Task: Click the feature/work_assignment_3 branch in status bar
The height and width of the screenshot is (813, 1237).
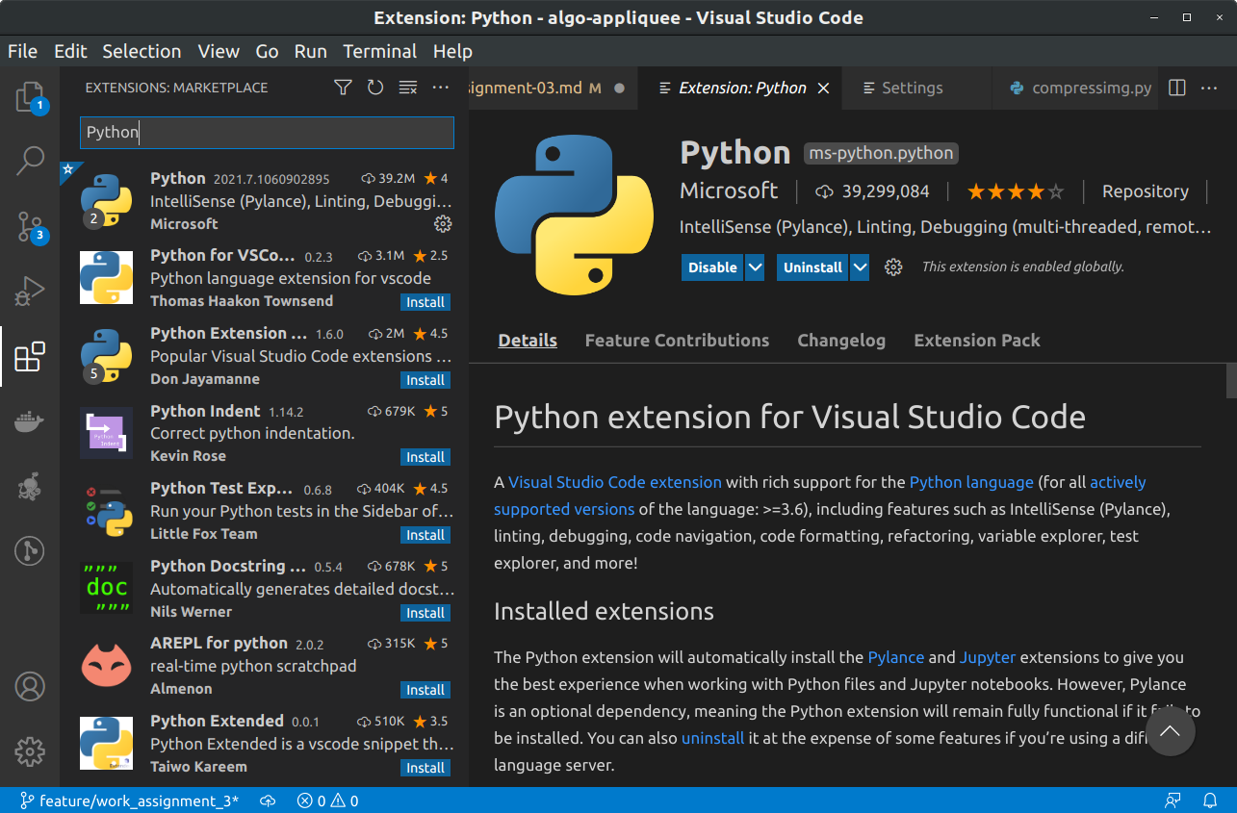Action: [x=130, y=800]
